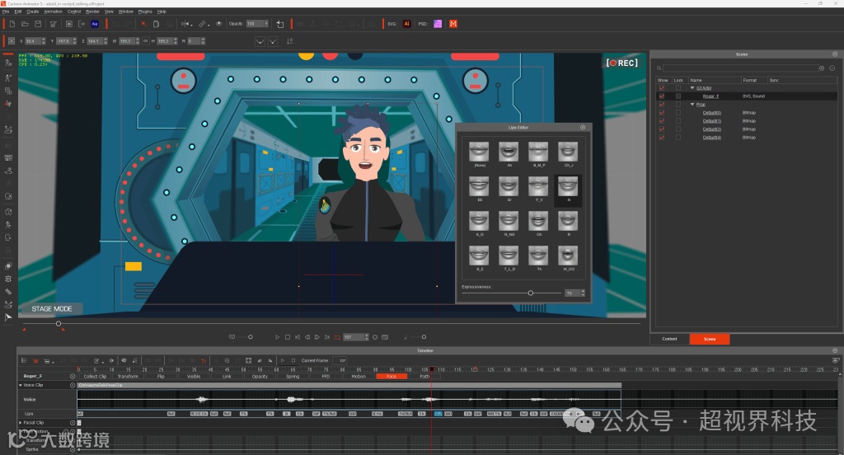Click the Expressiveness slider handle
844x455 pixels.
[x=531, y=293]
